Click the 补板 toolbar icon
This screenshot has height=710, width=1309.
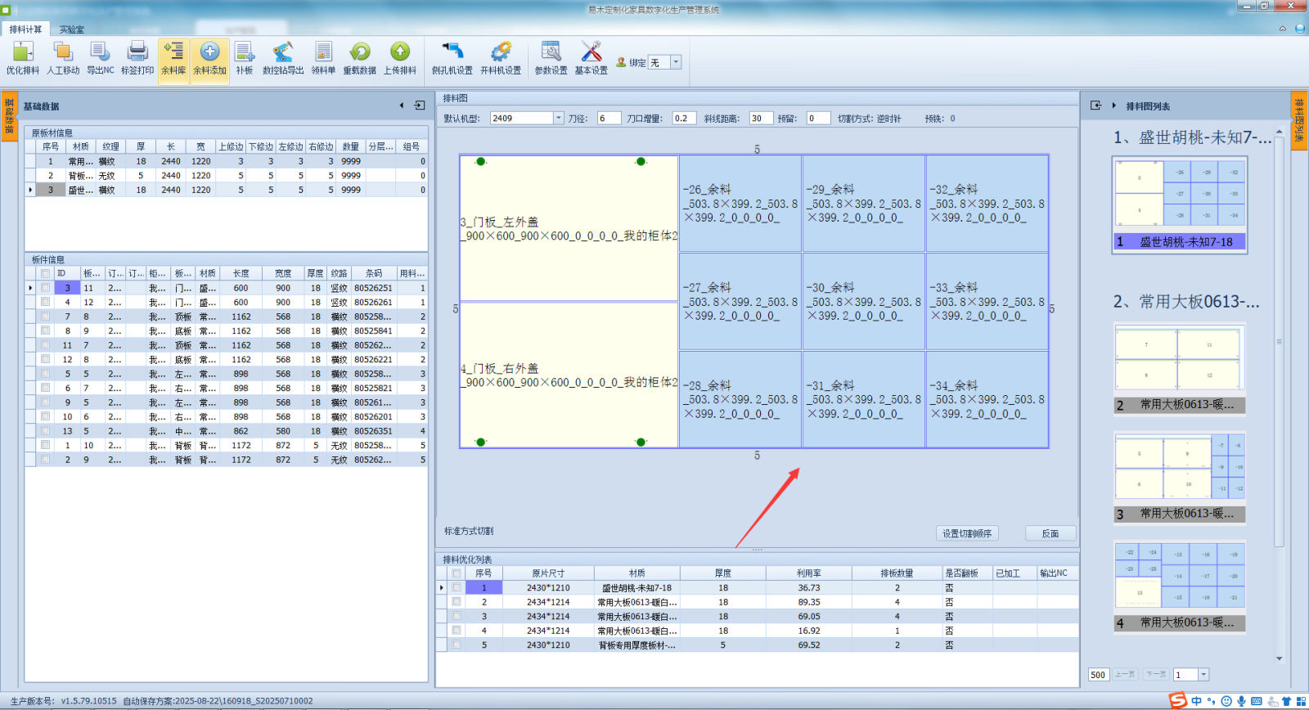coord(245,58)
